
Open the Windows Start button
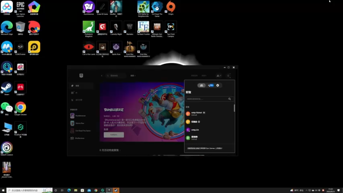(3, 190)
